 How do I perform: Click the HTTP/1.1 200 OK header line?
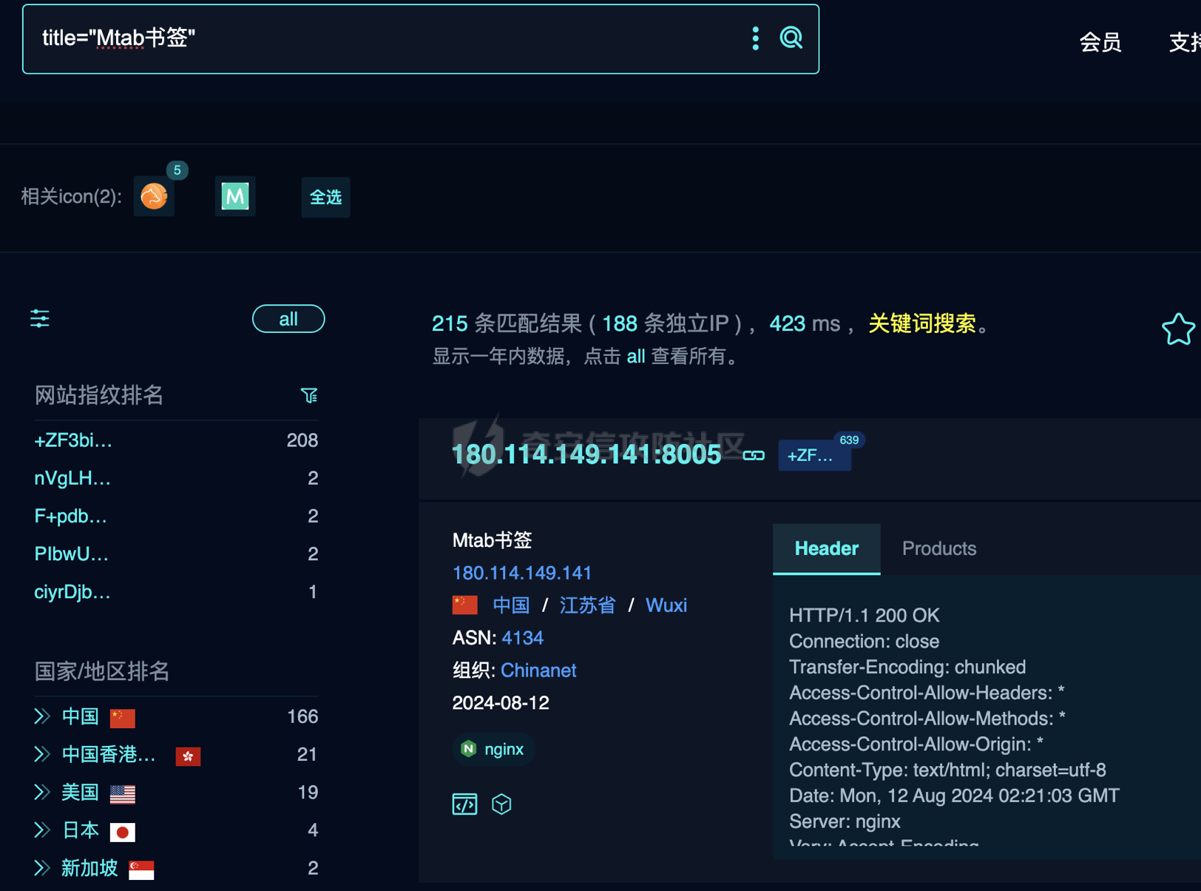[x=865, y=616]
